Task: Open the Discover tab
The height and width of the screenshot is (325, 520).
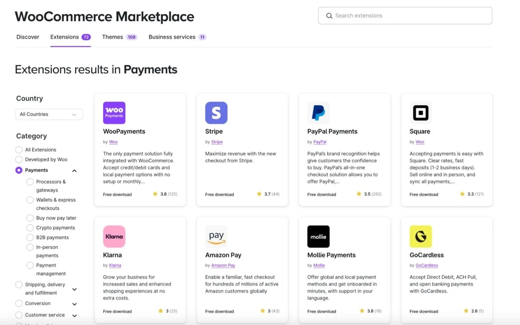Action: tap(28, 37)
